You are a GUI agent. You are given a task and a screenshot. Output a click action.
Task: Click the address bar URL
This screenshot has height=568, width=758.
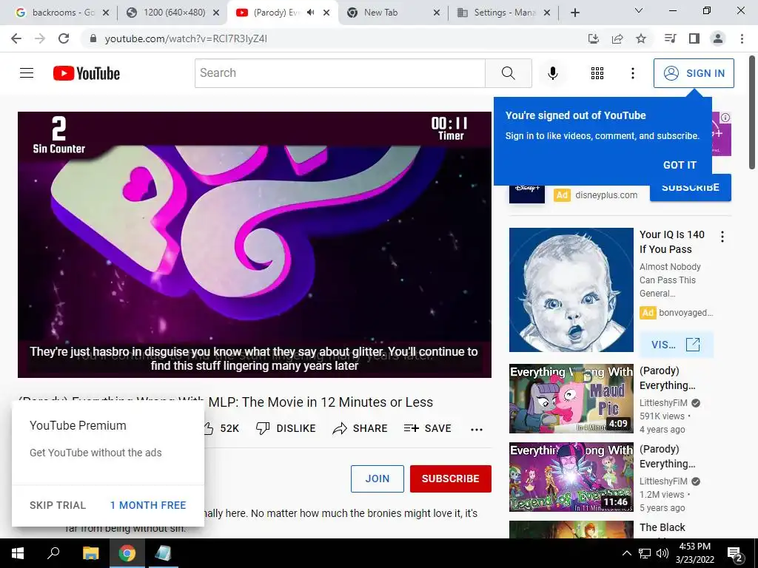[186, 38]
